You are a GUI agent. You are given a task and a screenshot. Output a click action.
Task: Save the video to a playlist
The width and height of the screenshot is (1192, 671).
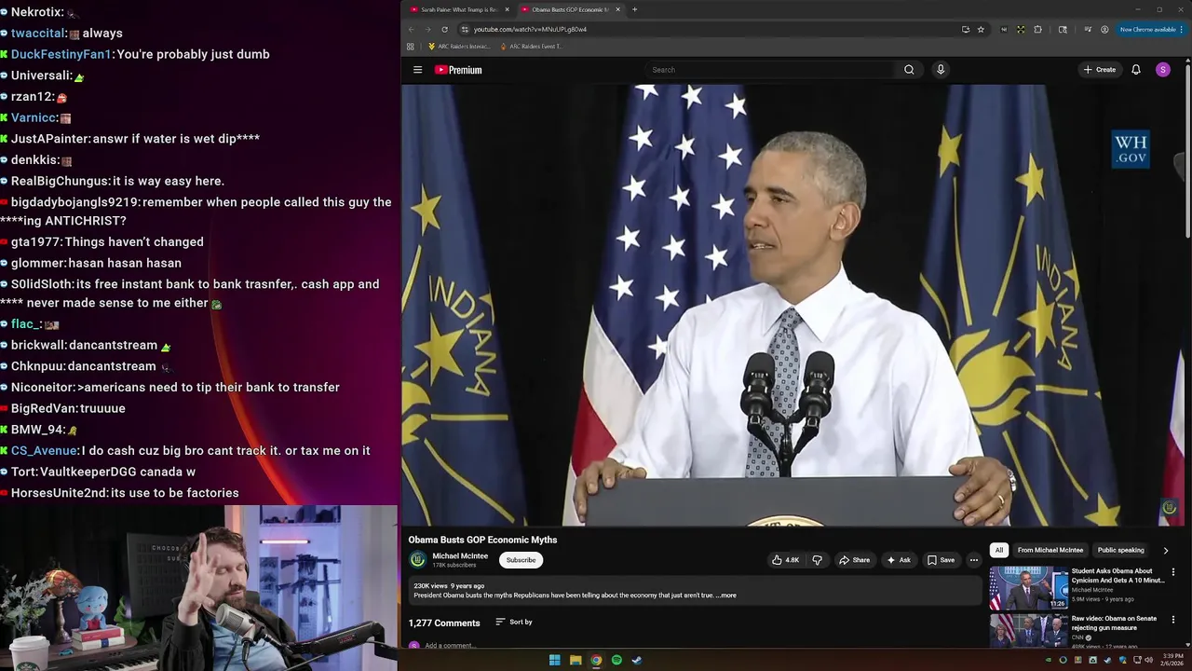[x=941, y=560]
